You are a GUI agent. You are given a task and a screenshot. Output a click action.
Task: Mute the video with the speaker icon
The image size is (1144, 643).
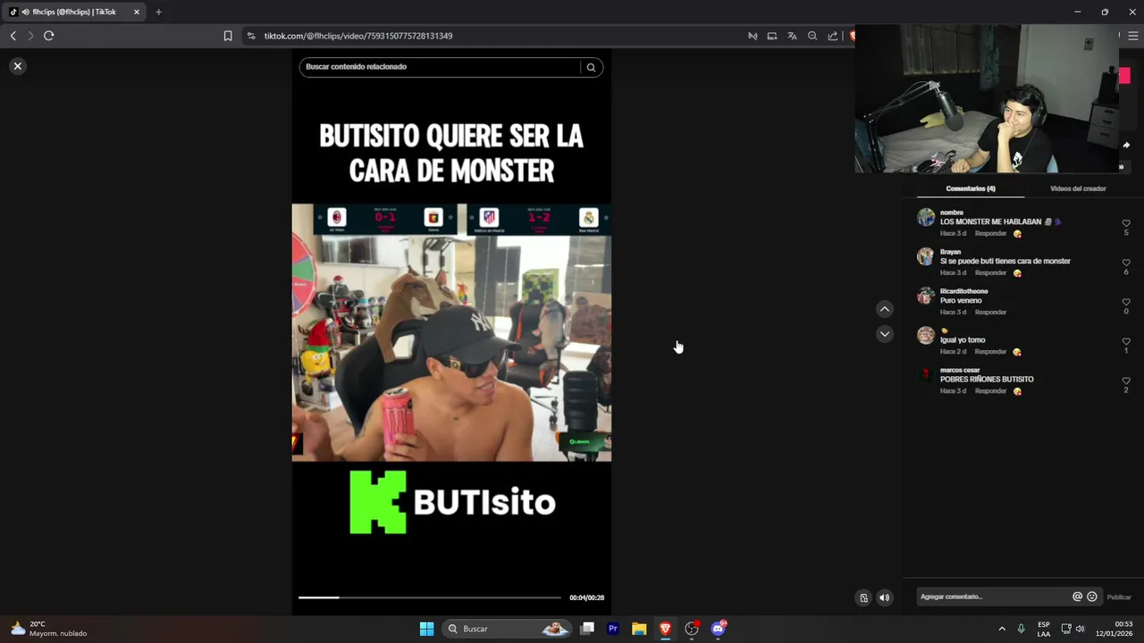point(885,598)
